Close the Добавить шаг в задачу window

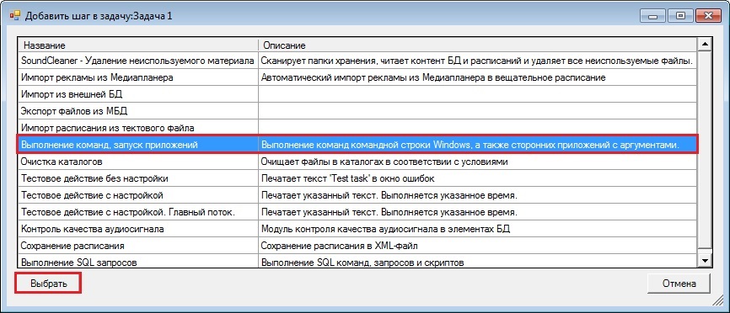pos(708,16)
